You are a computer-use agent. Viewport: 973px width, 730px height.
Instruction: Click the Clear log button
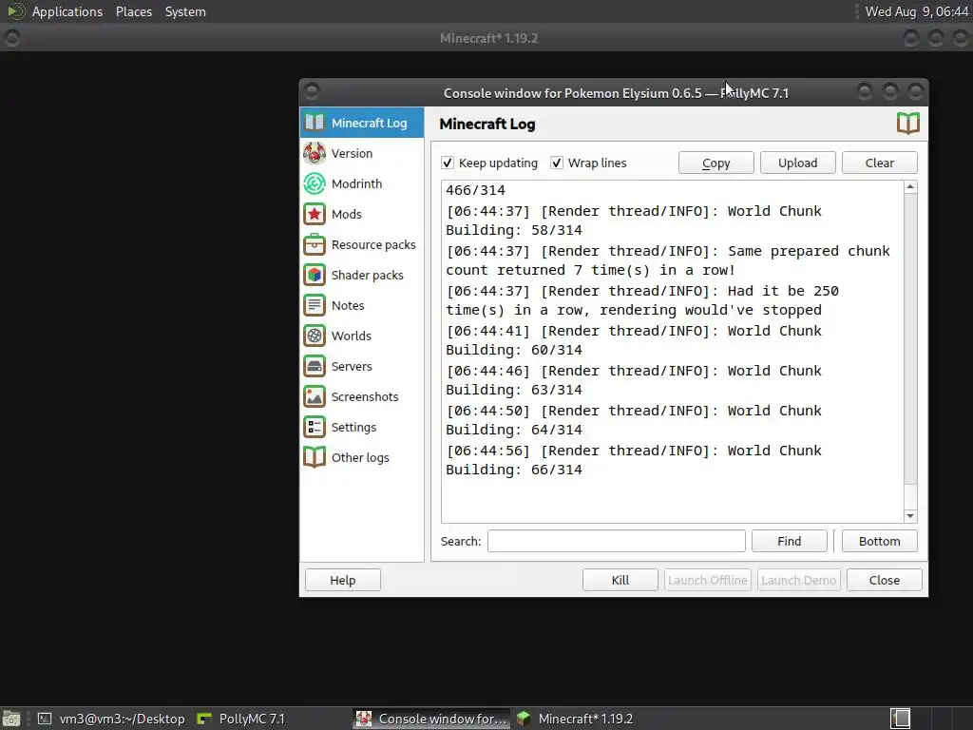(x=879, y=163)
